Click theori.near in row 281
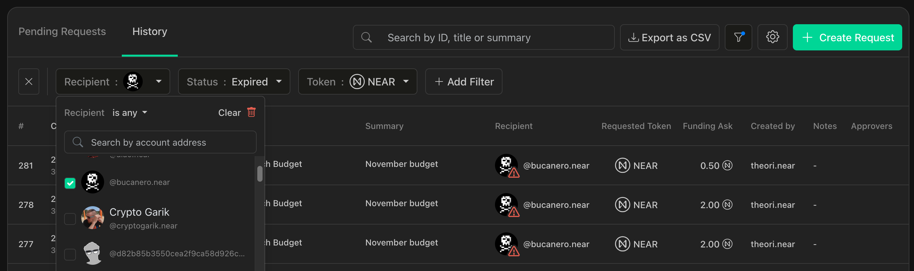The width and height of the screenshot is (914, 271). point(773,166)
